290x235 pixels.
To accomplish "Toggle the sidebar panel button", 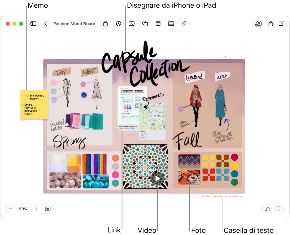I will [33, 24].
